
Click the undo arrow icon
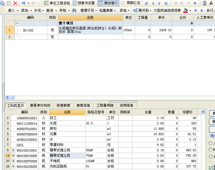point(24,3)
